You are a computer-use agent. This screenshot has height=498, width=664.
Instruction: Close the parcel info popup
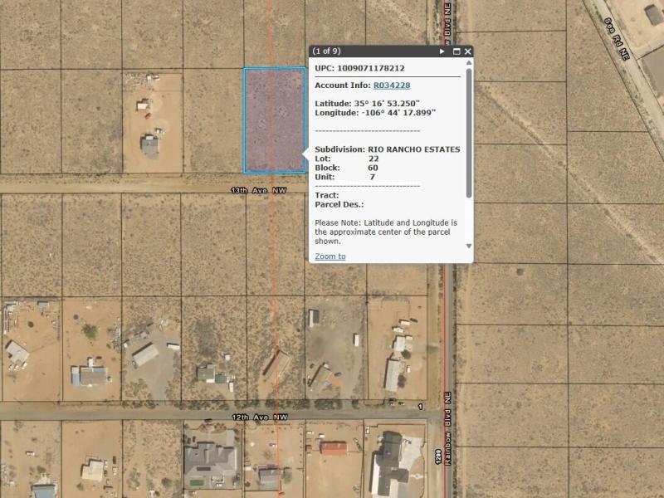468,51
